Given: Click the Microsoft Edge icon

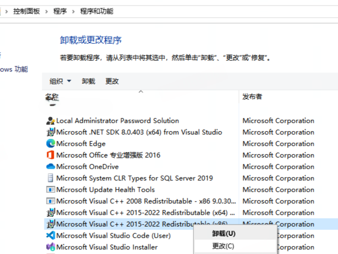Looking at the screenshot, I should point(50,143).
